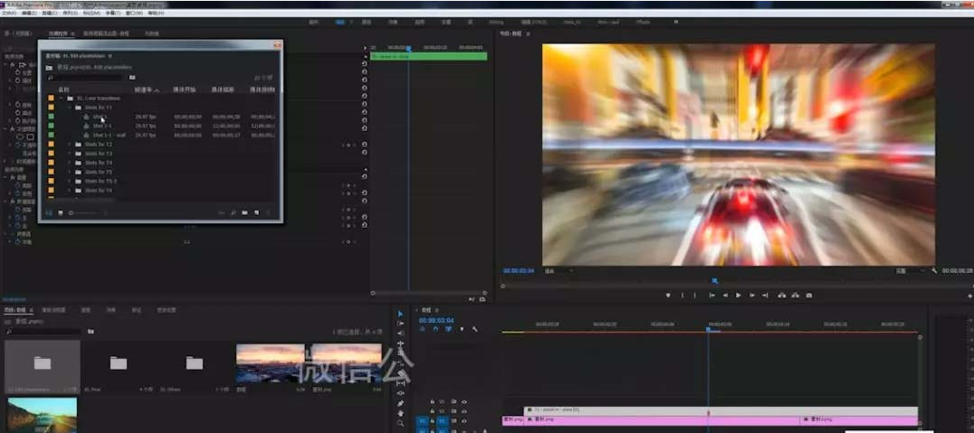
Task: Click the Clear trash icon in bin window
Action: 268,212
